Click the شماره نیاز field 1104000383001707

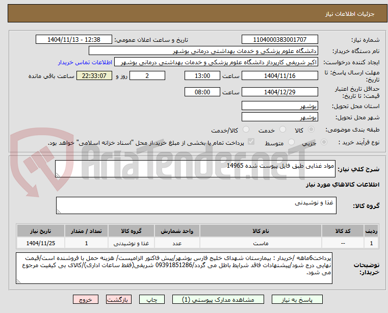pyautogui.click(x=279, y=40)
